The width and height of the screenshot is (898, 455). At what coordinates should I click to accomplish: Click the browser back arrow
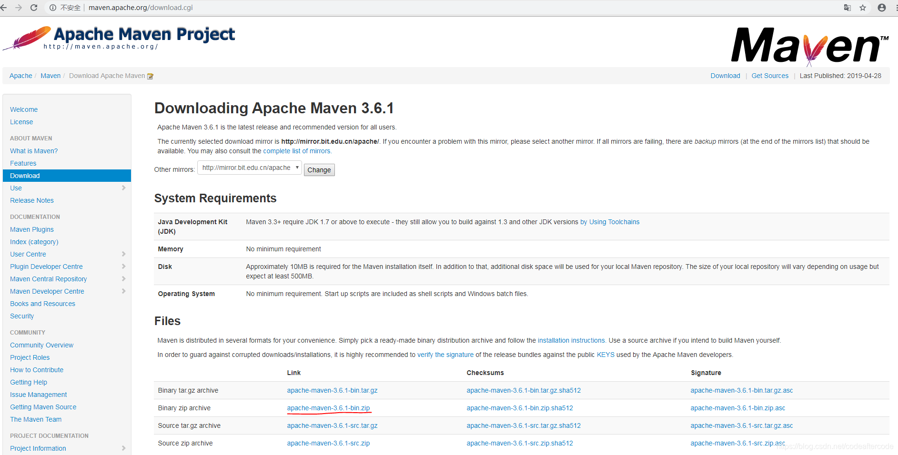[x=4, y=8]
